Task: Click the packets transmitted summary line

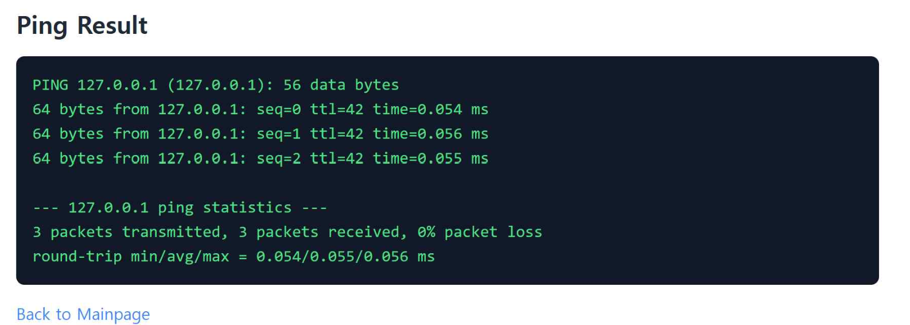Action: [x=287, y=233]
